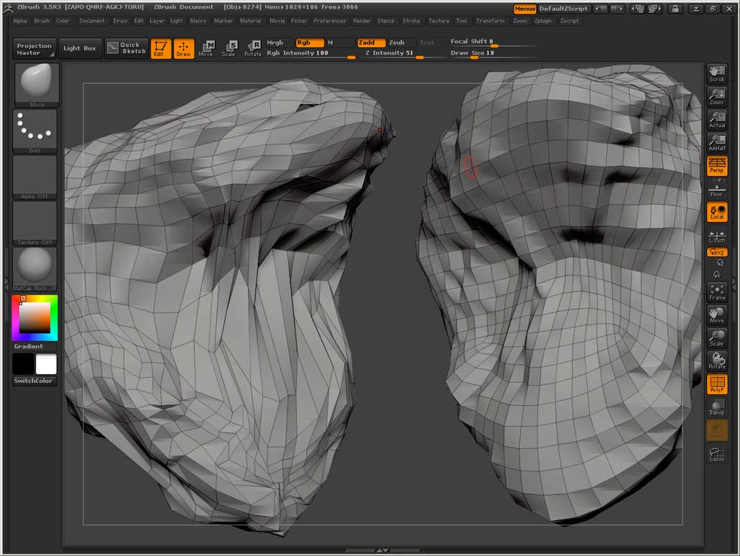
Task: Toggle Transp transparency mode
Action: coord(716,407)
